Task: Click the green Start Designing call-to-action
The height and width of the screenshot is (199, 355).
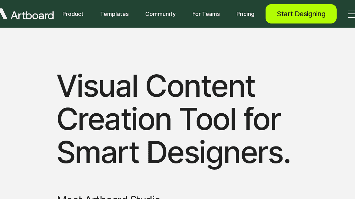Action: [x=301, y=14]
